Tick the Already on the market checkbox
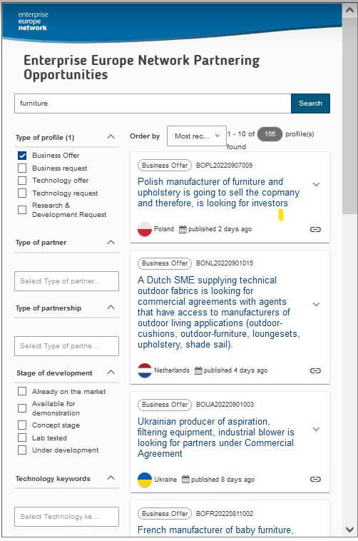The width and height of the screenshot is (358, 541). (x=22, y=391)
